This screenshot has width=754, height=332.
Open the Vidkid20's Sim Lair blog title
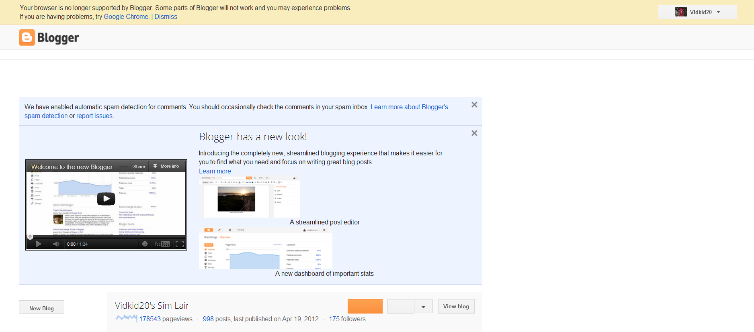pos(152,306)
